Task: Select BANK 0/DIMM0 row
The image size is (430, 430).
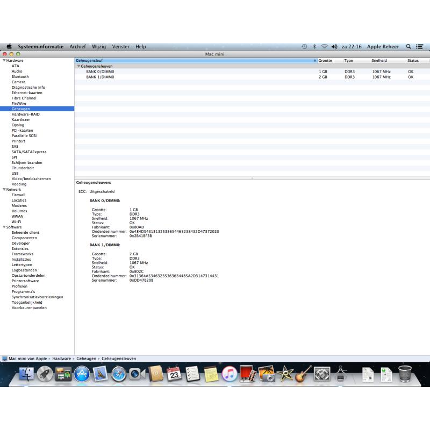Action: pos(252,71)
